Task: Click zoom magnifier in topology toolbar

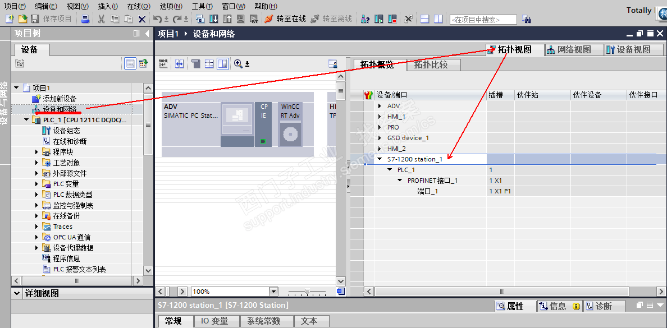Action: (x=238, y=64)
